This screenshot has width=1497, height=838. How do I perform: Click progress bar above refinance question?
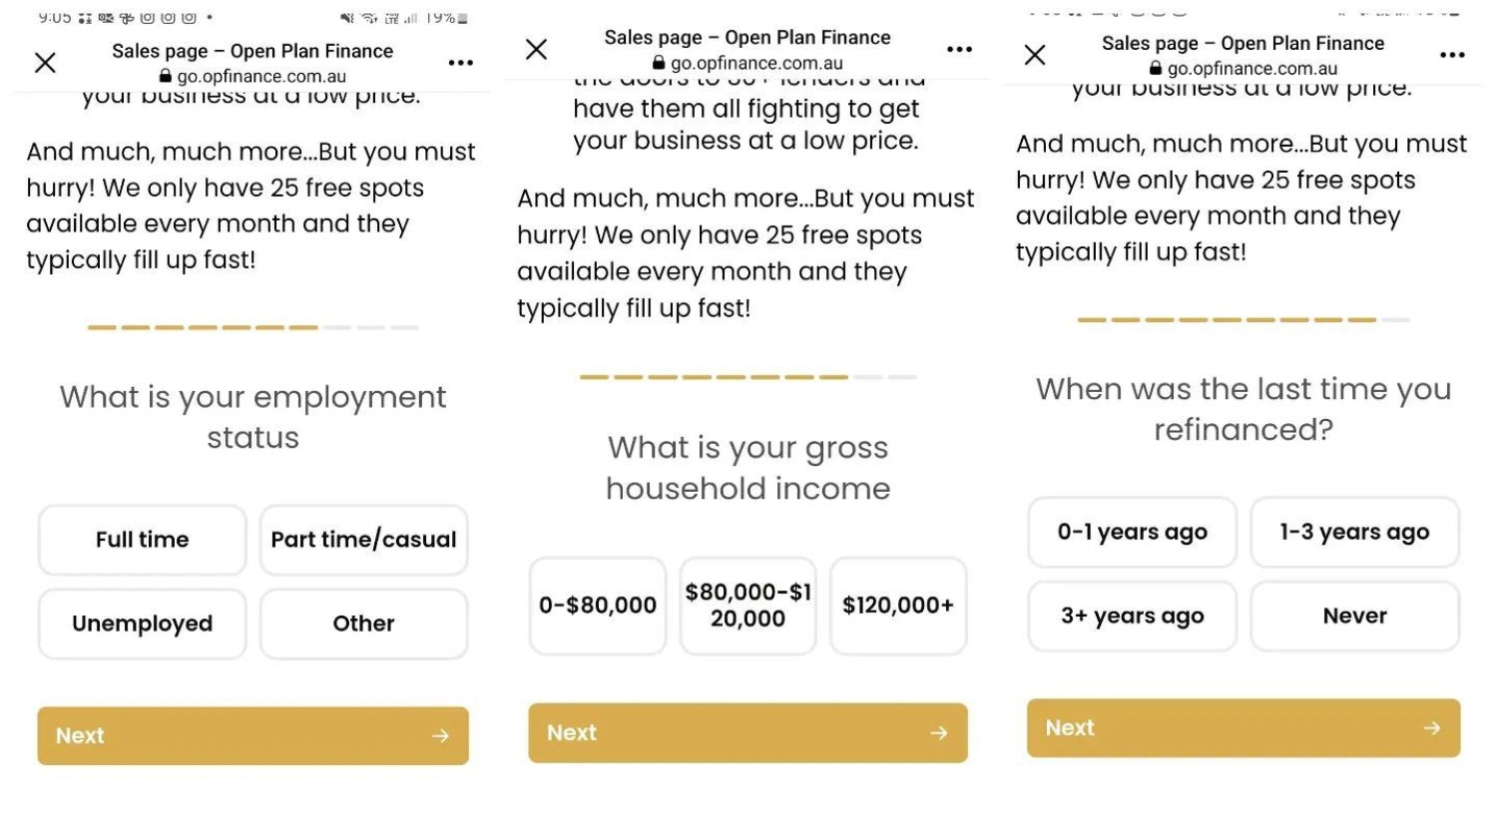[x=1244, y=320]
